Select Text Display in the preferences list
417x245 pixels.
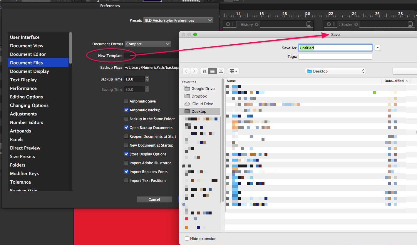[23, 80]
